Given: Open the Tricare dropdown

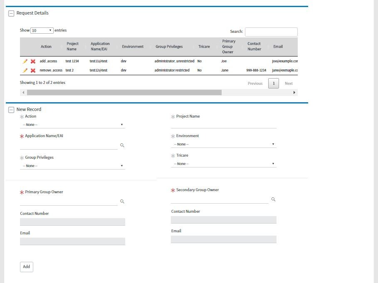Looking at the screenshot, I should 223,163.
